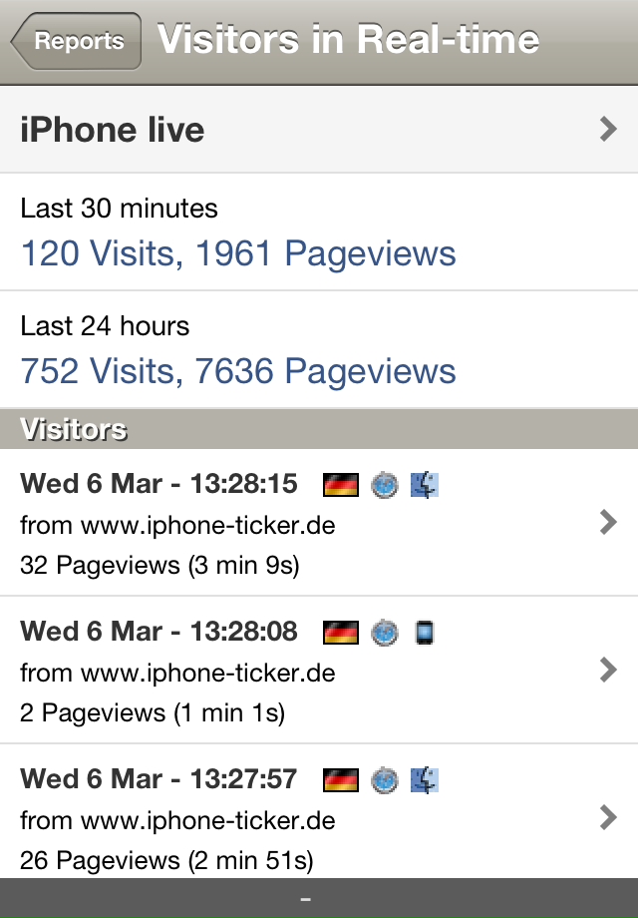Tap the Mac OS Finder icon on 13:27:57 visit
The height and width of the screenshot is (918, 638).
425,780
